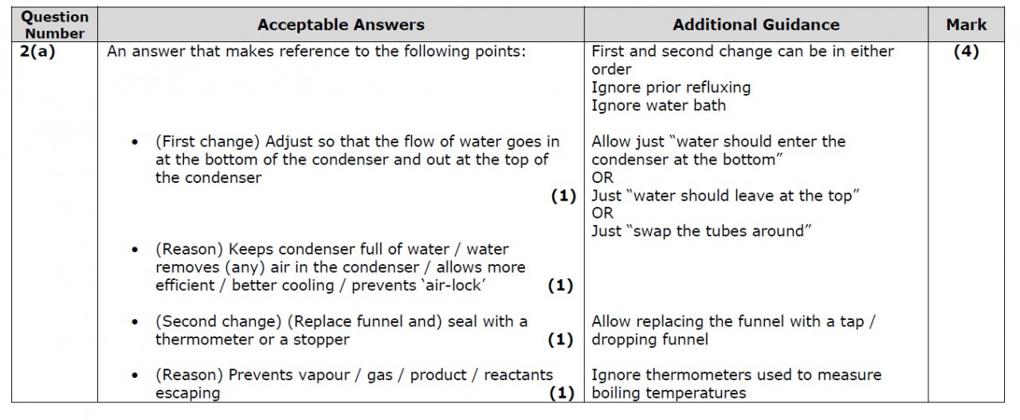This screenshot has width=1020, height=420.
Task: Click the "Additional Guidance" column header
Action: tap(755, 25)
